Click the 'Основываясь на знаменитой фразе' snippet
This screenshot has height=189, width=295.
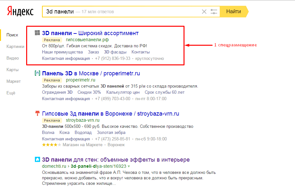click(x=129, y=178)
